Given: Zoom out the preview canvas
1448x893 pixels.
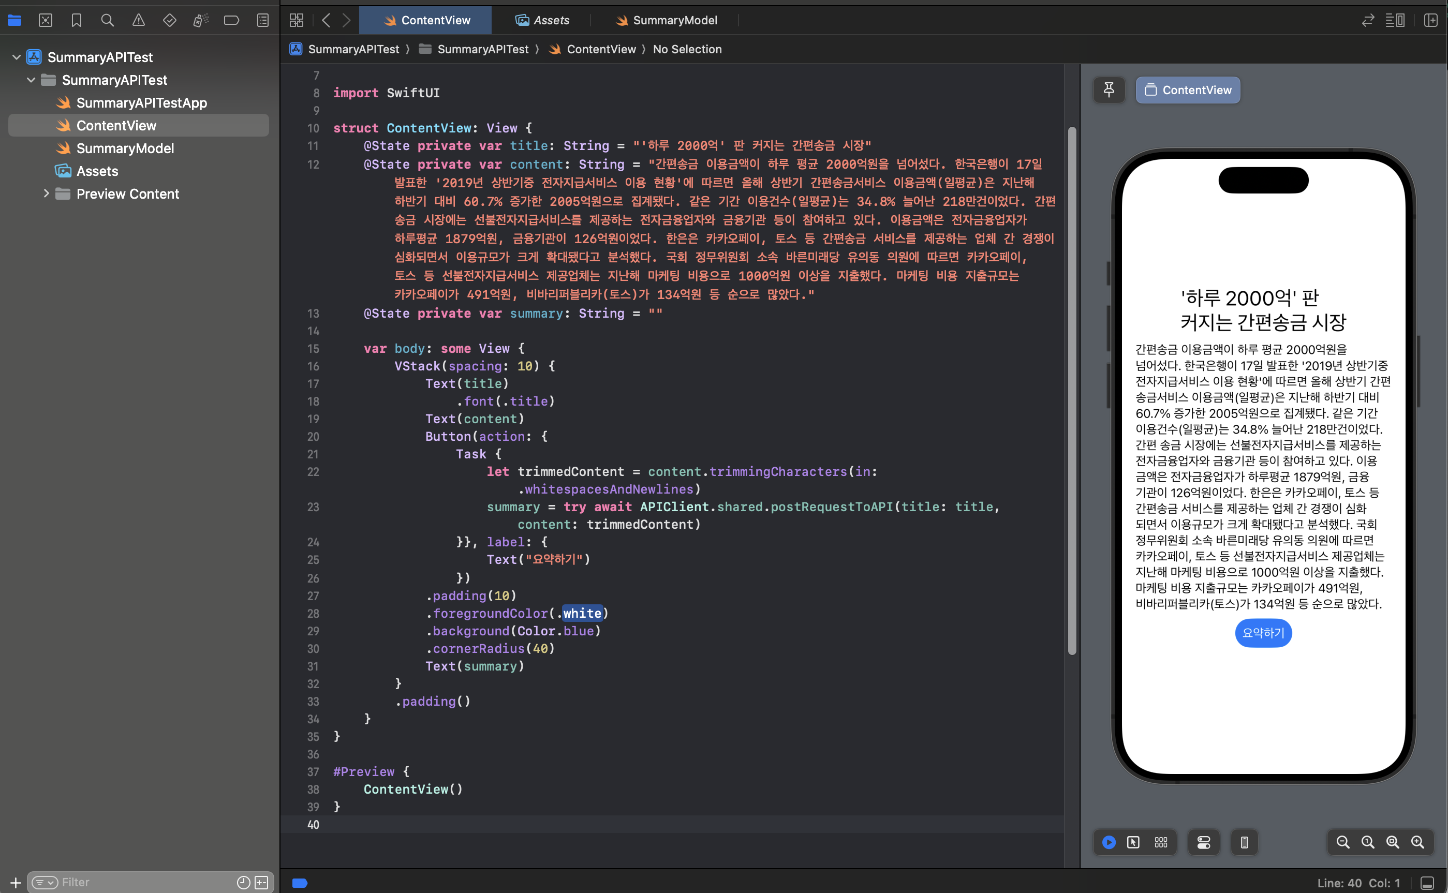Looking at the screenshot, I should pyautogui.click(x=1342, y=842).
